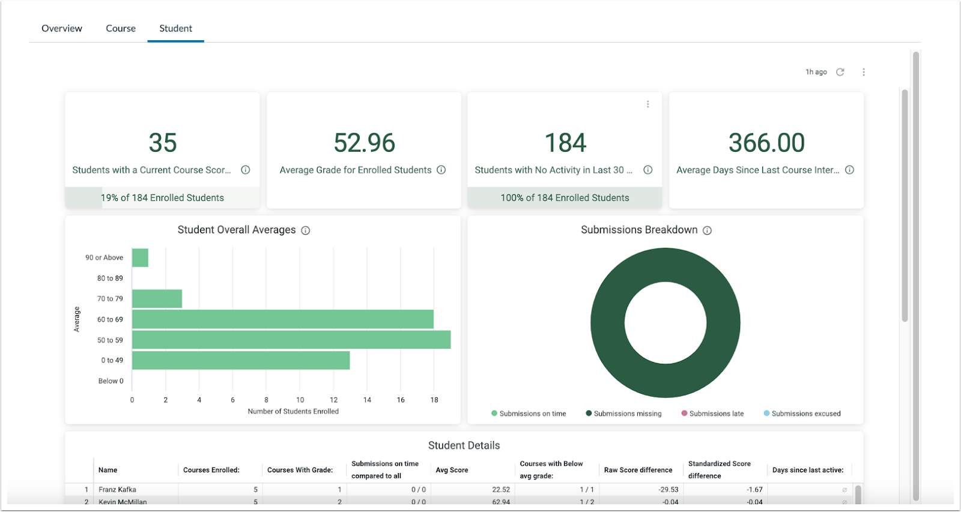Select the Student tab

click(x=176, y=28)
